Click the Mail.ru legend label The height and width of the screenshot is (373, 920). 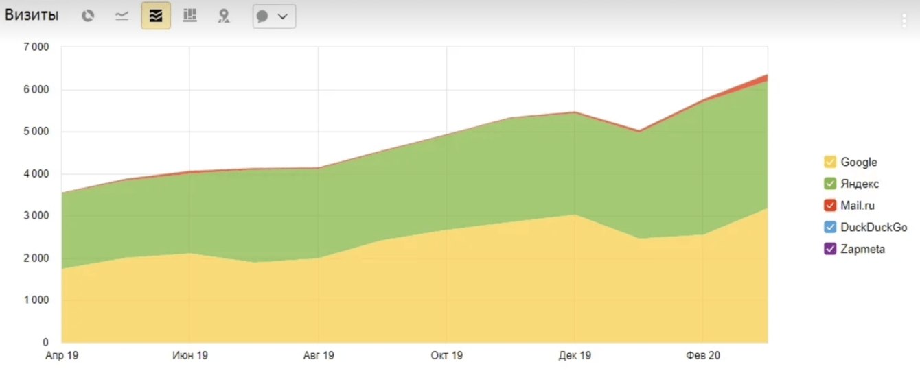[x=858, y=206]
